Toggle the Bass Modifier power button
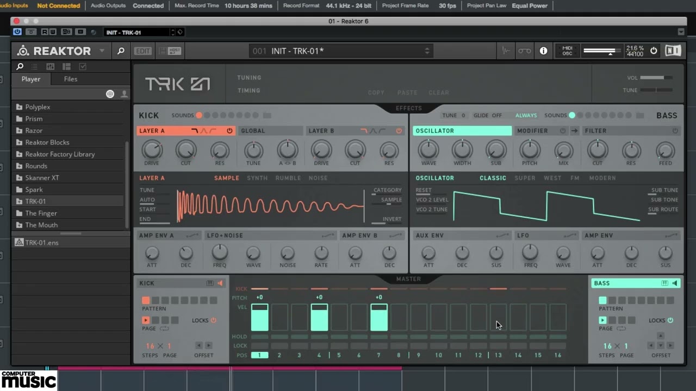This screenshot has height=391, width=696. (x=563, y=131)
